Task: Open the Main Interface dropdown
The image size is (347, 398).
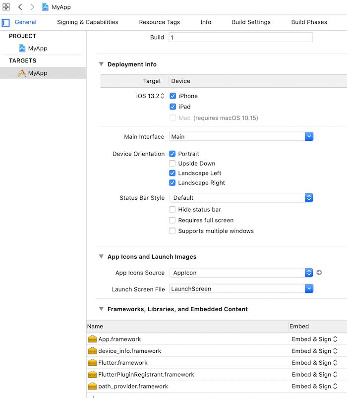Action: pyautogui.click(x=309, y=136)
